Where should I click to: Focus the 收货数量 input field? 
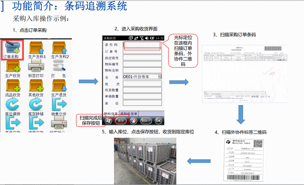tap(142, 90)
